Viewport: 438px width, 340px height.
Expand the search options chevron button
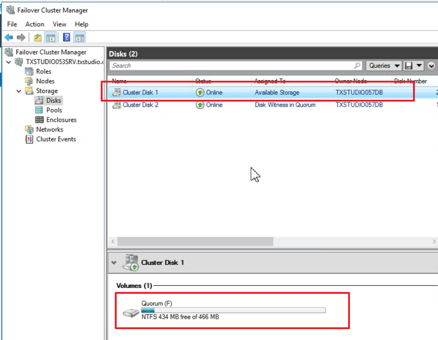coord(431,66)
